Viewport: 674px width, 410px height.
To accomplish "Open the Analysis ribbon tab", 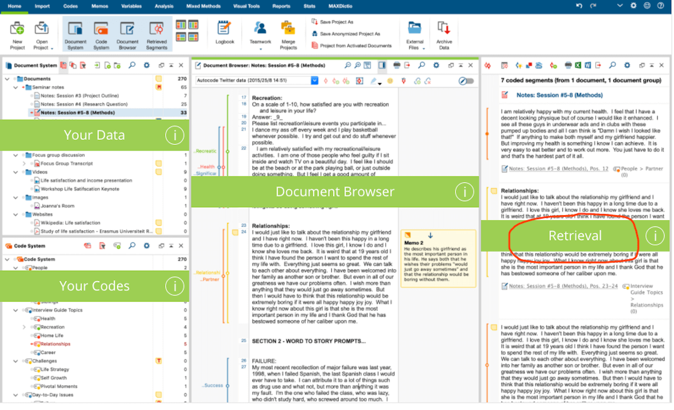I will [x=164, y=6].
